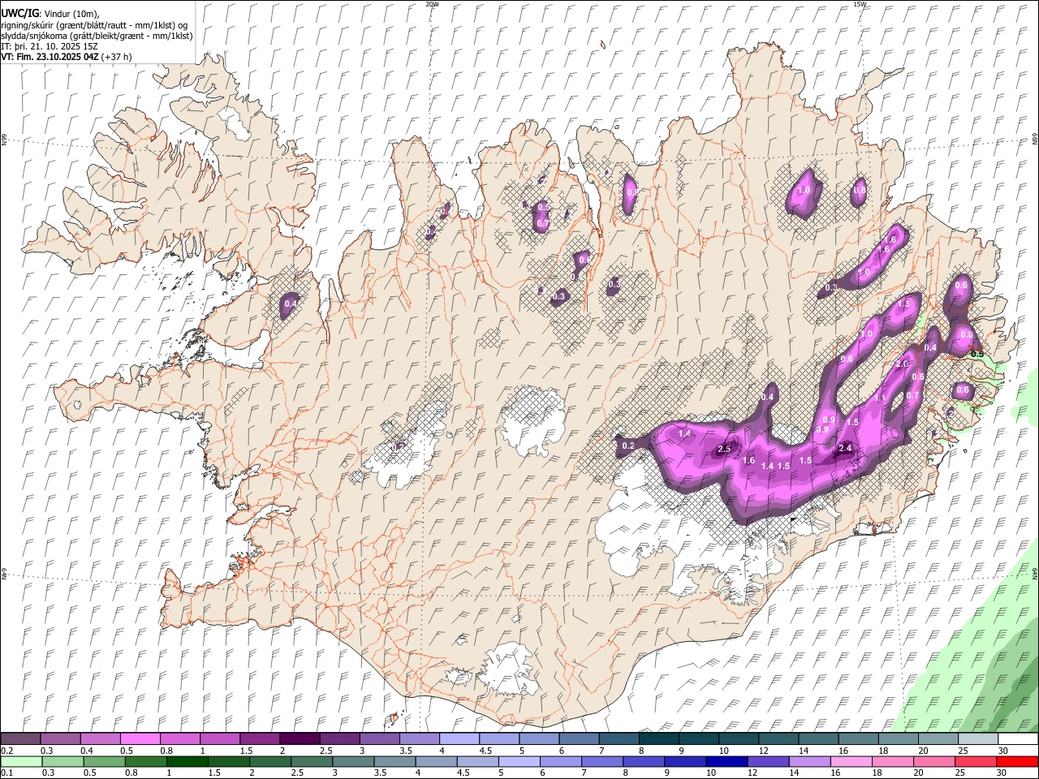Click the 0.2 label in the top legend row
The image size is (1039, 779).
click(x=6, y=751)
